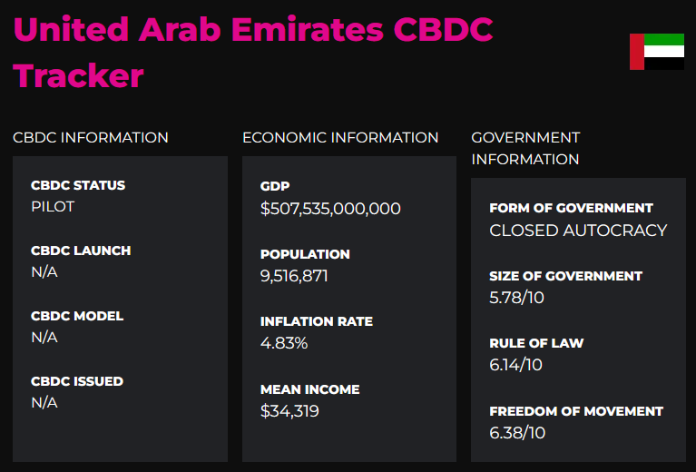This screenshot has height=472, width=696.
Task: Click the GDP value $507,535,000,000
Action: 330,209
